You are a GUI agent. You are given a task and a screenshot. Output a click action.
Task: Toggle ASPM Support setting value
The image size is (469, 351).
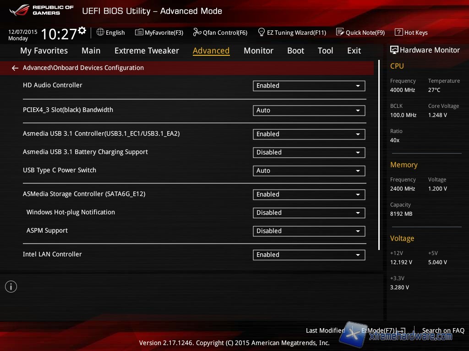309,231
